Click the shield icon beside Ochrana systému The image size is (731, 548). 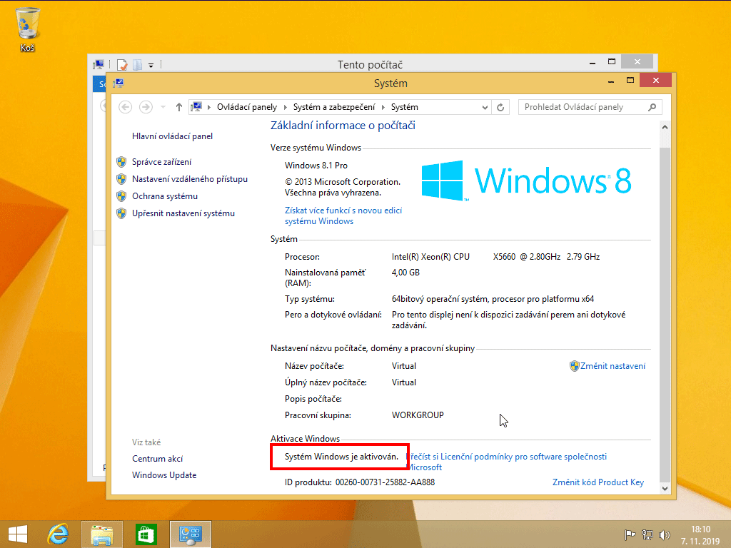click(x=121, y=196)
